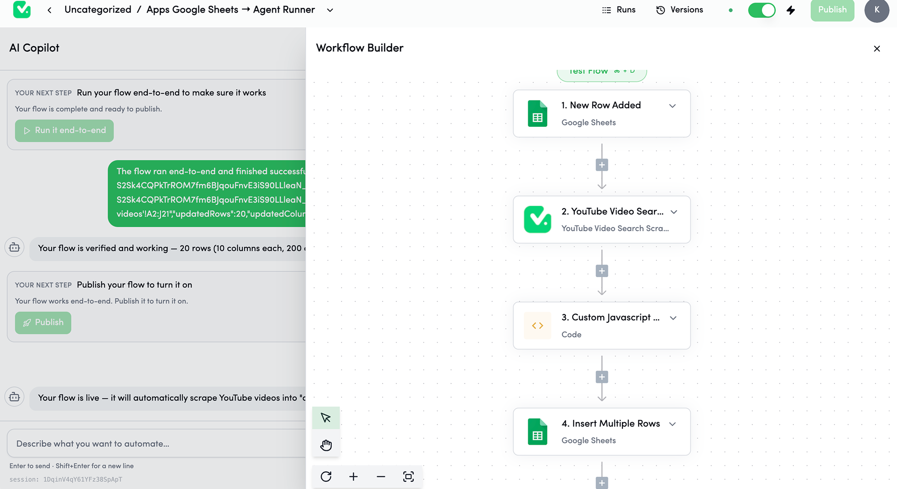Click the reset view rotate icon
Viewport: 897px width, 489px height.
326,476
